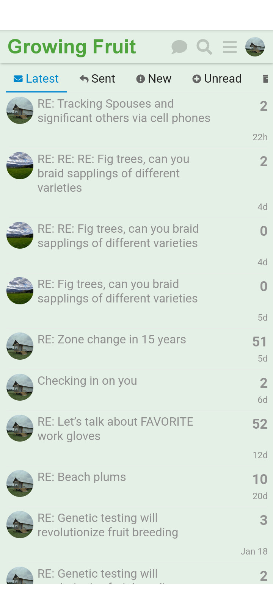Viewport: 273px width, 611px height.
Task: Open the Tracking Spouses message thread
Action: (x=124, y=111)
